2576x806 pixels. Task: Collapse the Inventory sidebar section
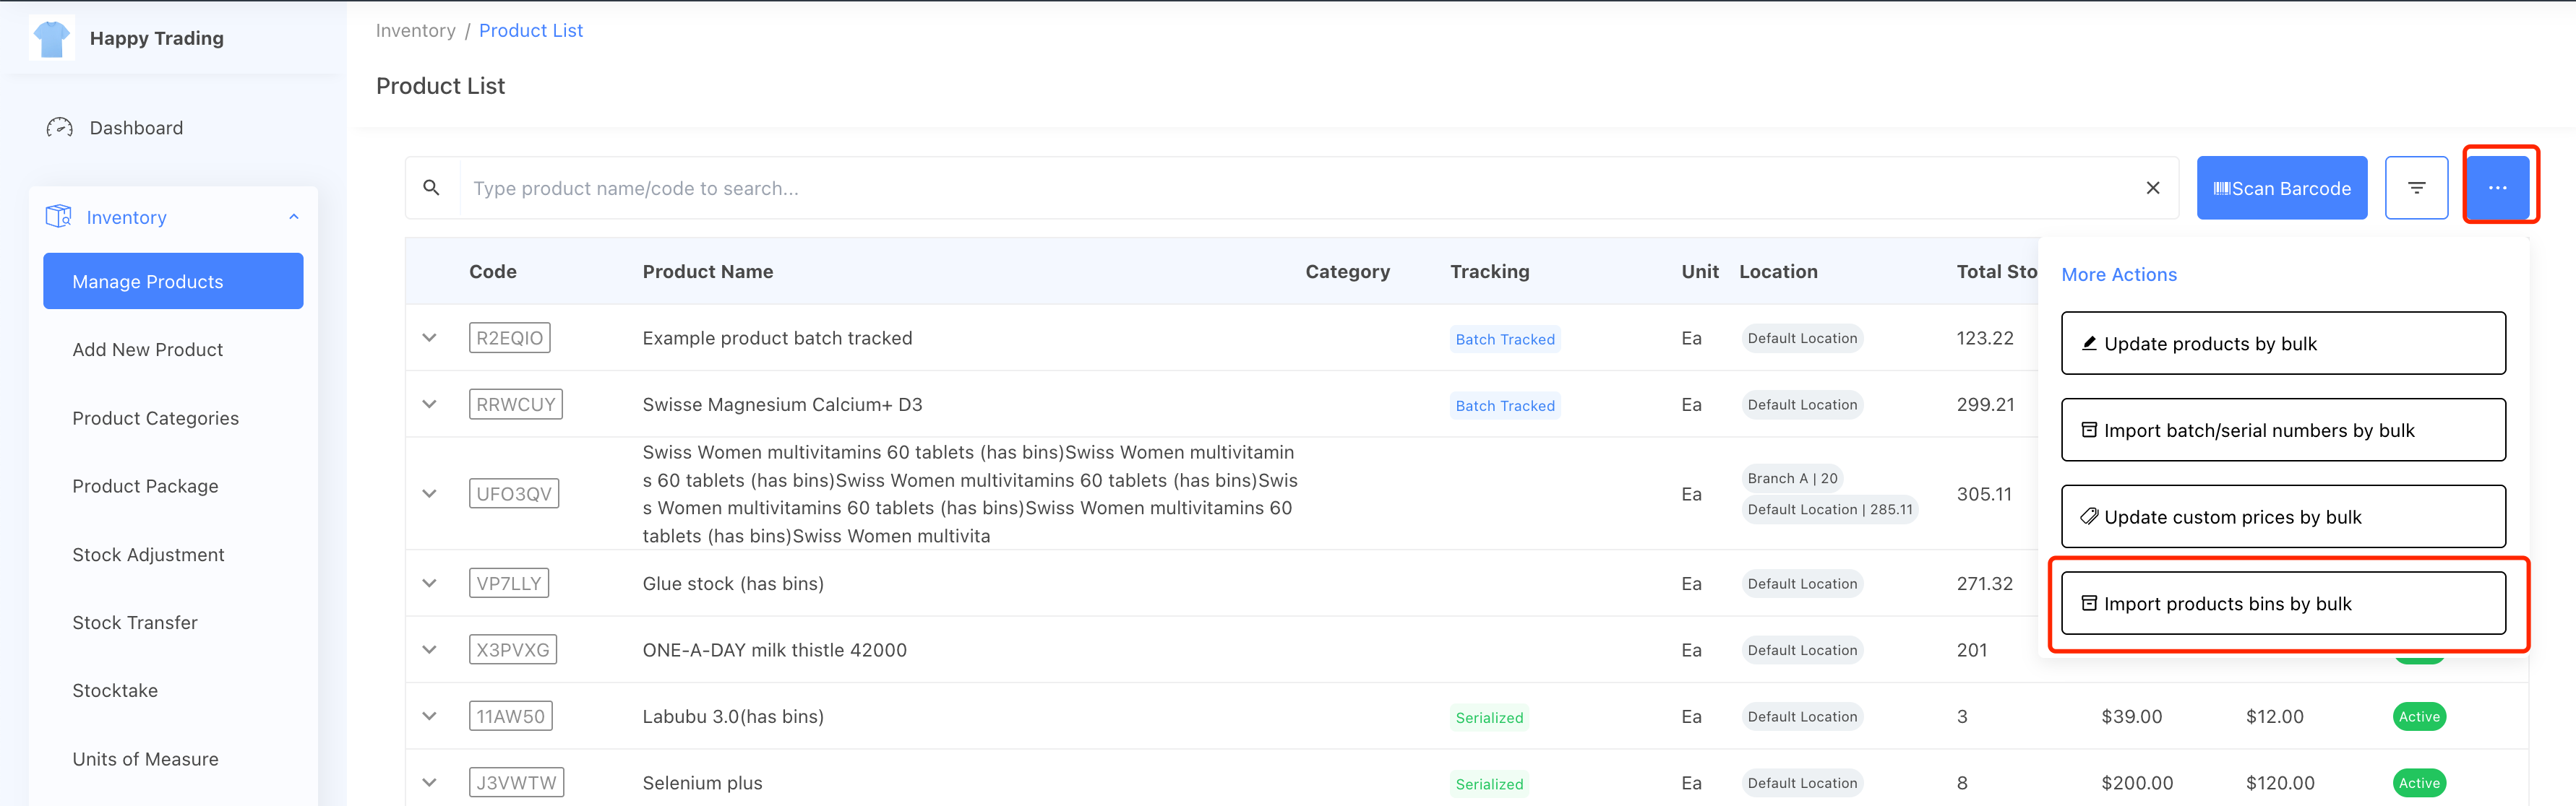pyautogui.click(x=294, y=217)
